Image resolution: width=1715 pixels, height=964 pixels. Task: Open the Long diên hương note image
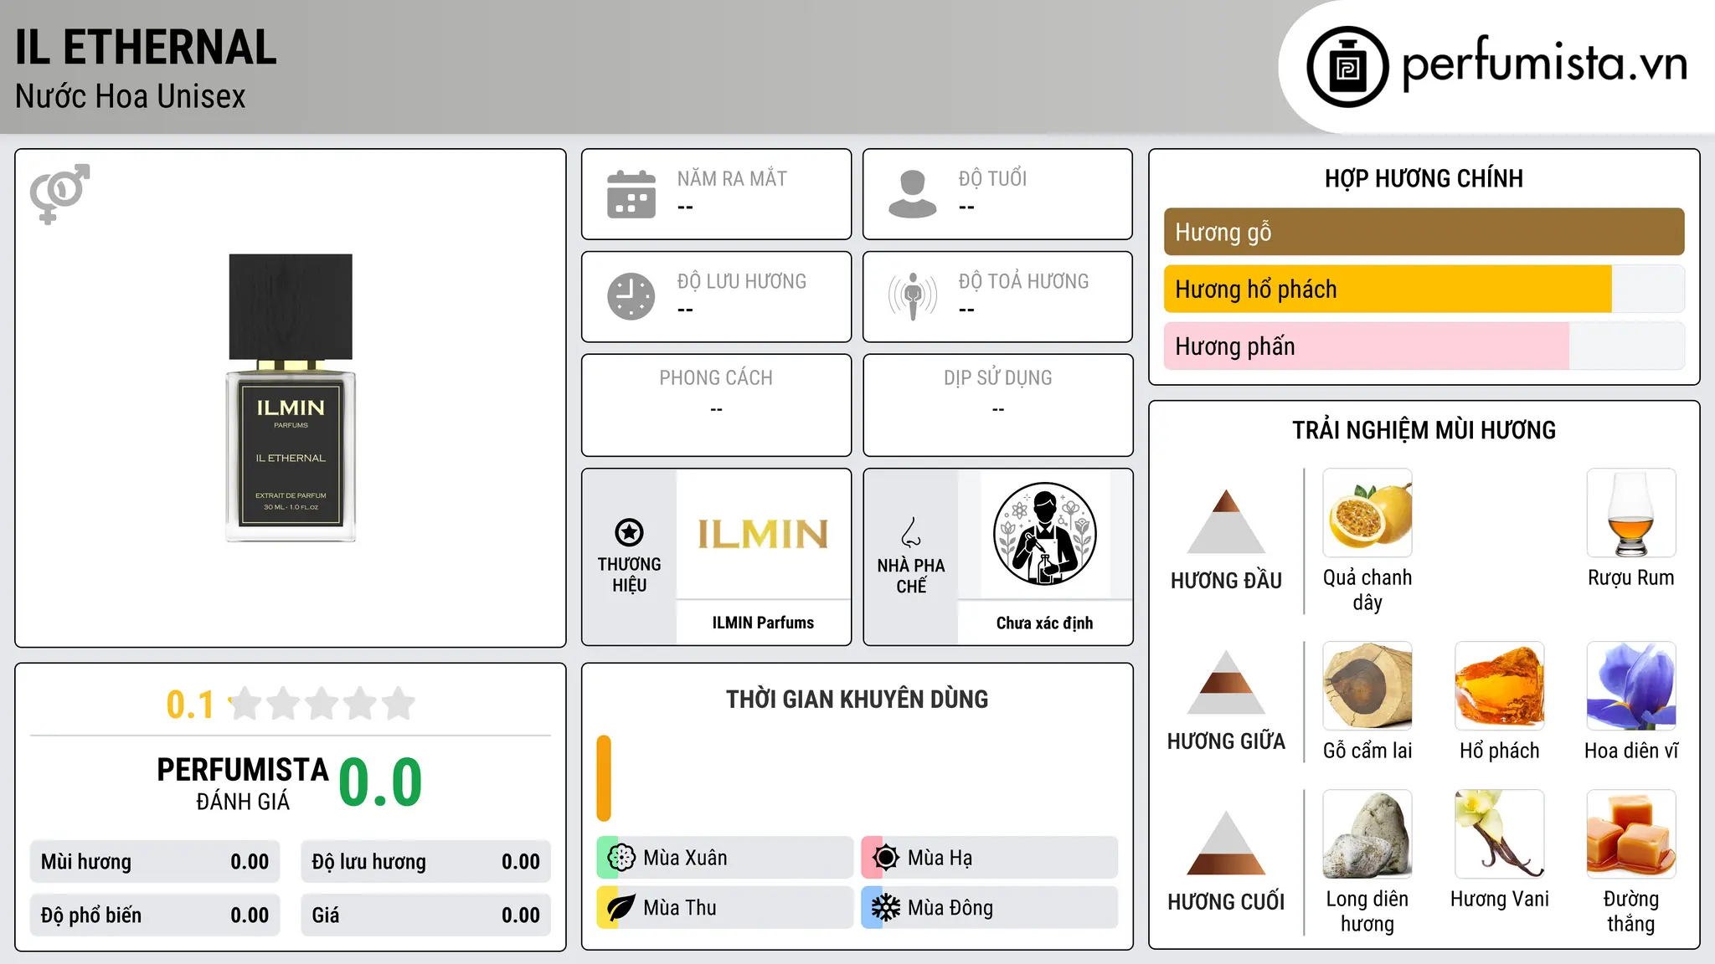pyautogui.click(x=1367, y=834)
